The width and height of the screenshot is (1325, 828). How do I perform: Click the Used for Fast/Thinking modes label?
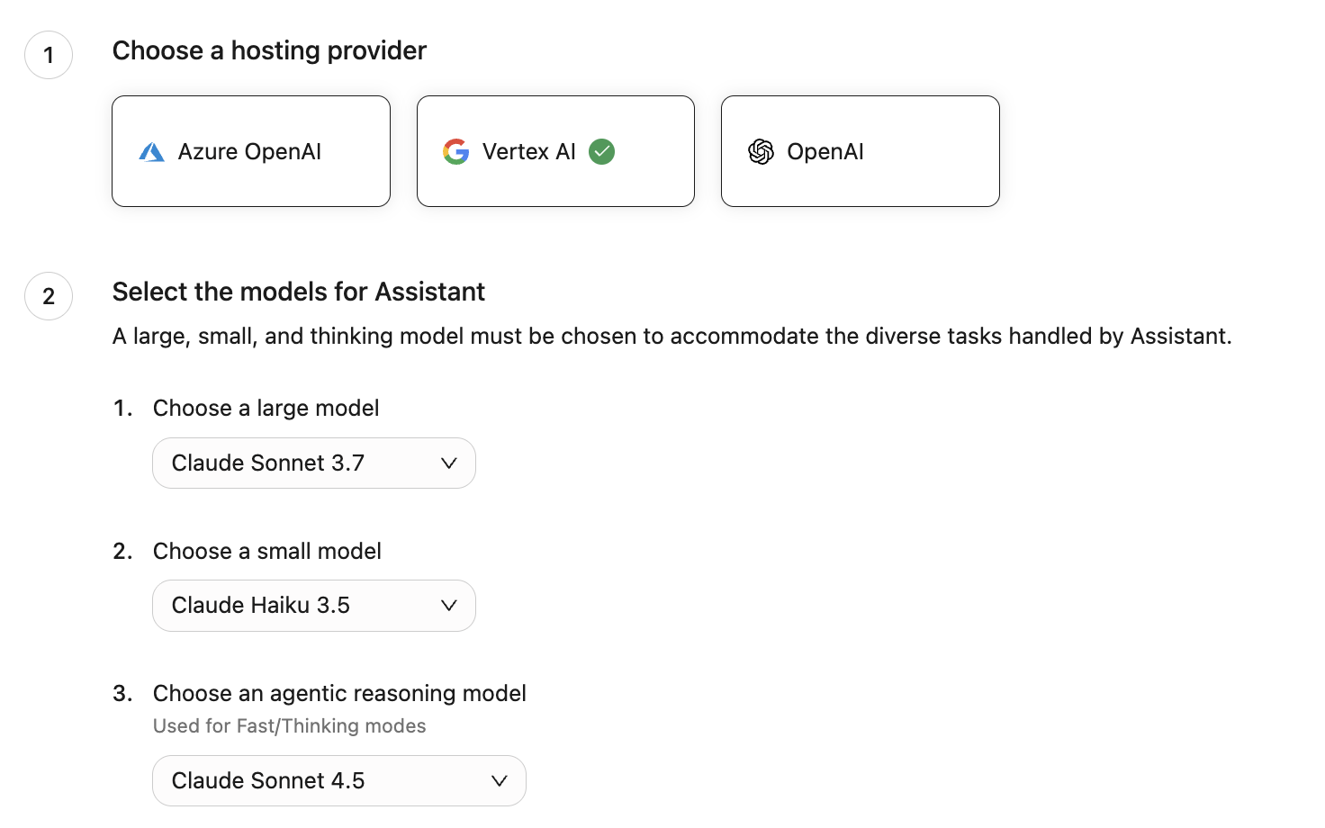tap(289, 725)
